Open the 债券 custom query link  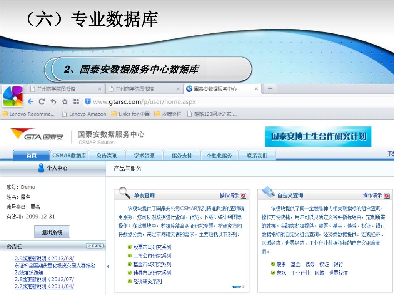pyautogui.click(x=310, y=264)
